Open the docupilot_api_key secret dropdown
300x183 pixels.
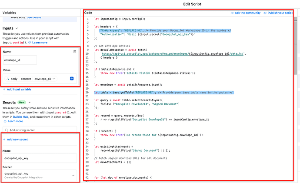pos(73,175)
